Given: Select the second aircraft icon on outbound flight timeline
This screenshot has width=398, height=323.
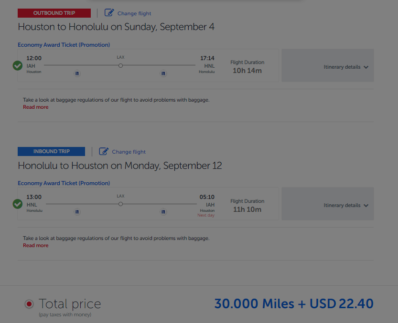Looking at the screenshot, I should 163,73.
